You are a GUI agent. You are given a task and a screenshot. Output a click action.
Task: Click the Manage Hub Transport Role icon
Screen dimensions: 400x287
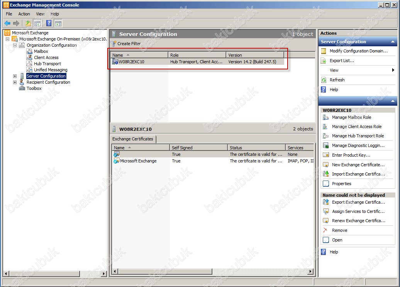(x=326, y=136)
